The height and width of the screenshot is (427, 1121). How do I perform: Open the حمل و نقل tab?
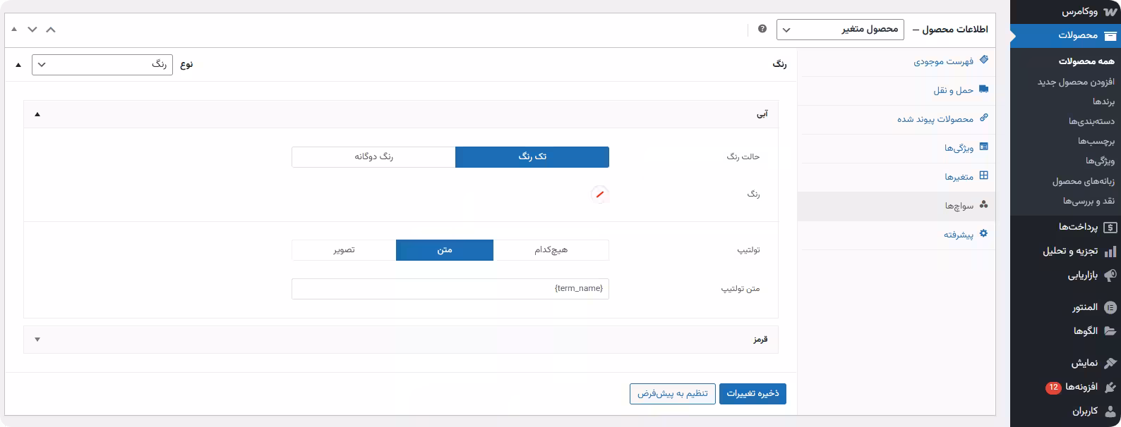pyautogui.click(x=897, y=90)
